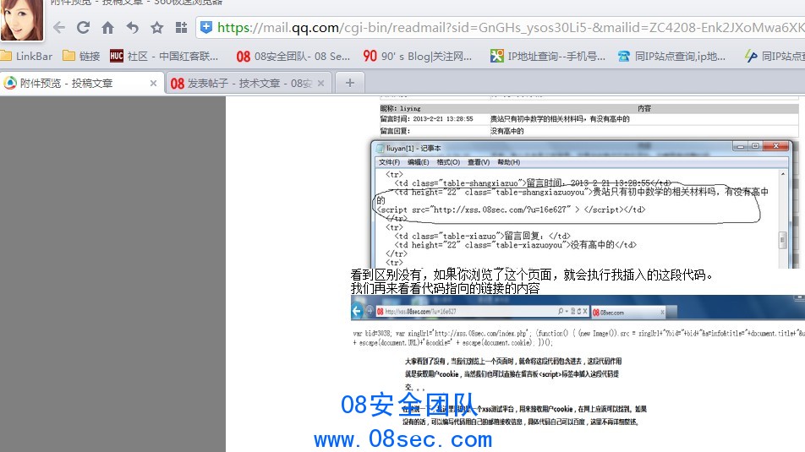Open 格式(O) menu in Notepad window

[x=448, y=162]
